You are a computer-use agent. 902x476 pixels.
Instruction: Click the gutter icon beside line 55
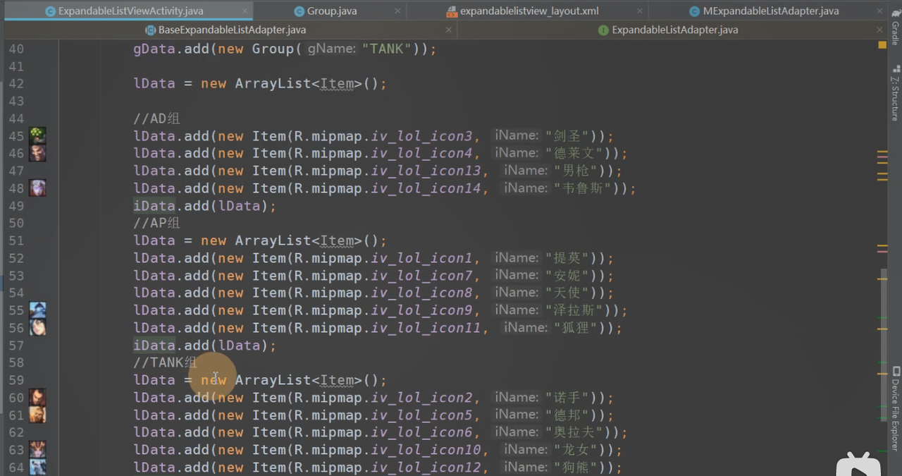point(37,310)
